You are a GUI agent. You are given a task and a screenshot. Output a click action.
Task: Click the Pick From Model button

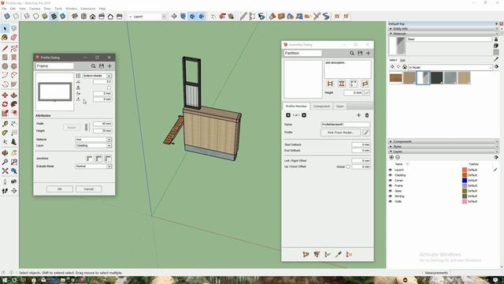coord(341,133)
